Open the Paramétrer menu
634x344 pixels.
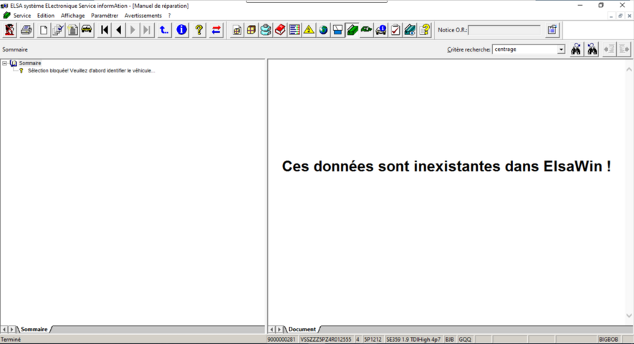105,15
